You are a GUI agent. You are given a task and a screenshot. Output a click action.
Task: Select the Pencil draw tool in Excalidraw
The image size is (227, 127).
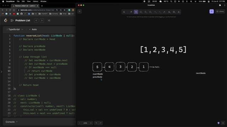165,12
